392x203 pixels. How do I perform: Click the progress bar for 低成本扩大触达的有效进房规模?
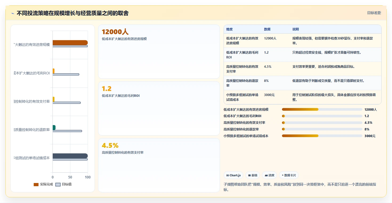322,109
